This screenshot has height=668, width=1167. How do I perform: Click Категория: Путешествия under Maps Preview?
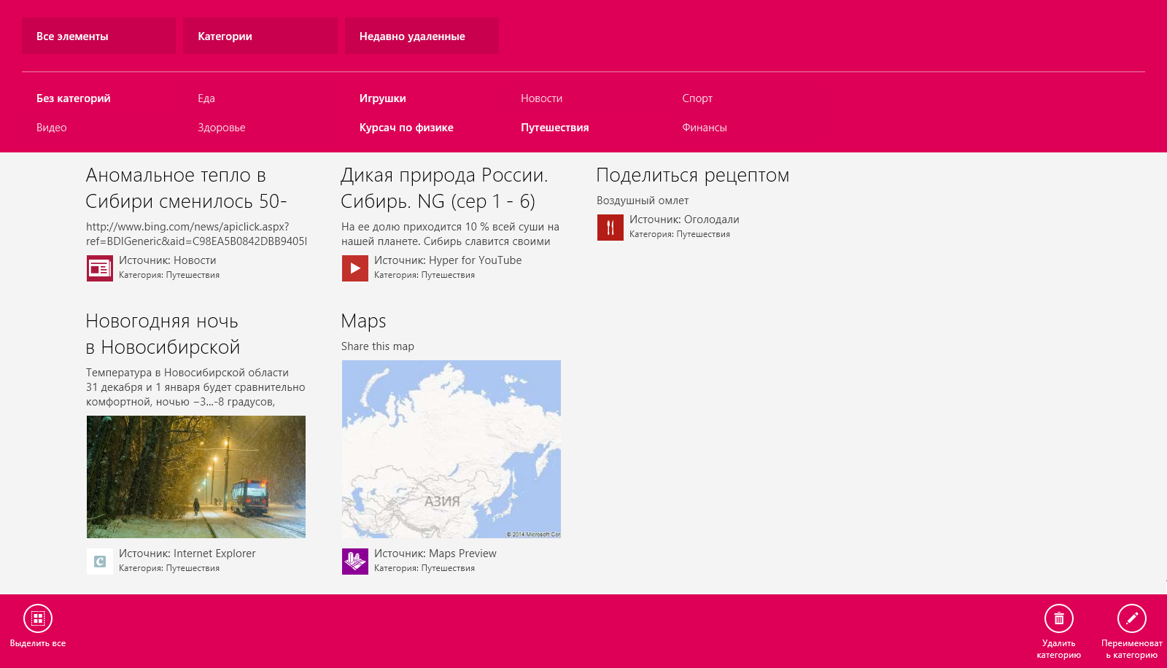[x=424, y=568]
